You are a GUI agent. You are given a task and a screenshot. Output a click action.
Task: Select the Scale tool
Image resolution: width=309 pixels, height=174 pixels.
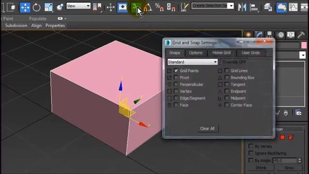(x=48, y=8)
